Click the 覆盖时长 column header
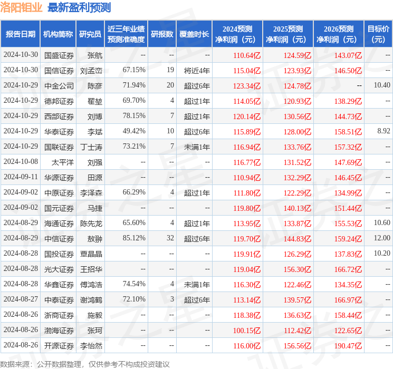 (194, 34)
